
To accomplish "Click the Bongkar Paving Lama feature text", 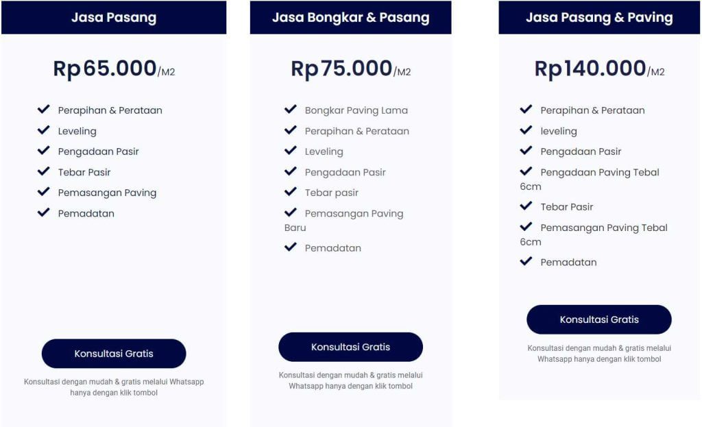I will point(356,110).
